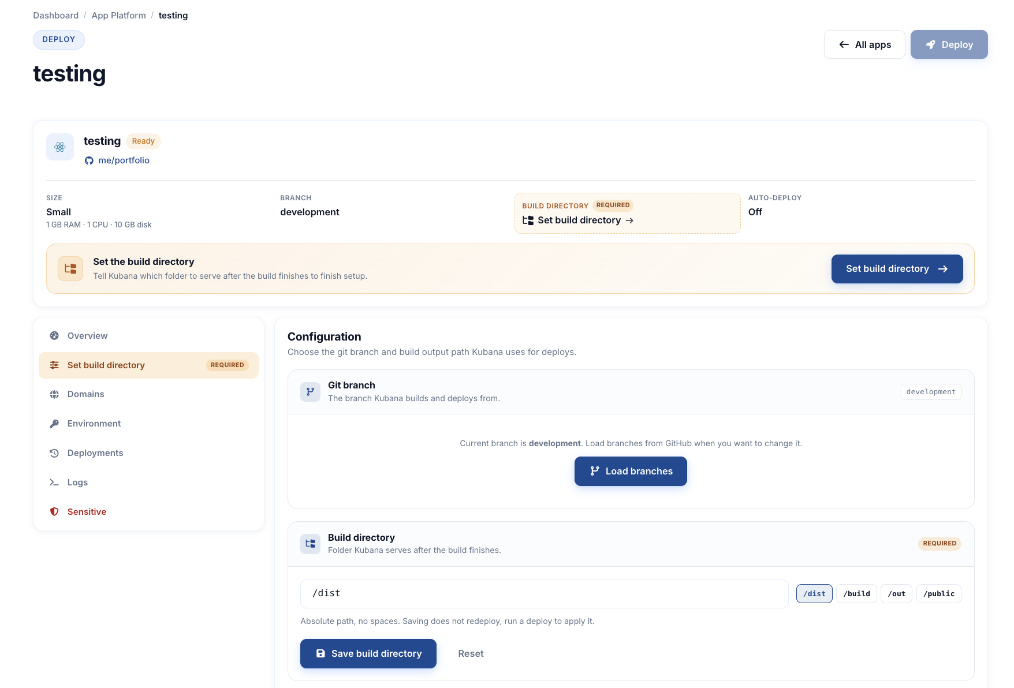Click the Deployments history icon
This screenshot has width=1014, height=688.
[x=54, y=453]
